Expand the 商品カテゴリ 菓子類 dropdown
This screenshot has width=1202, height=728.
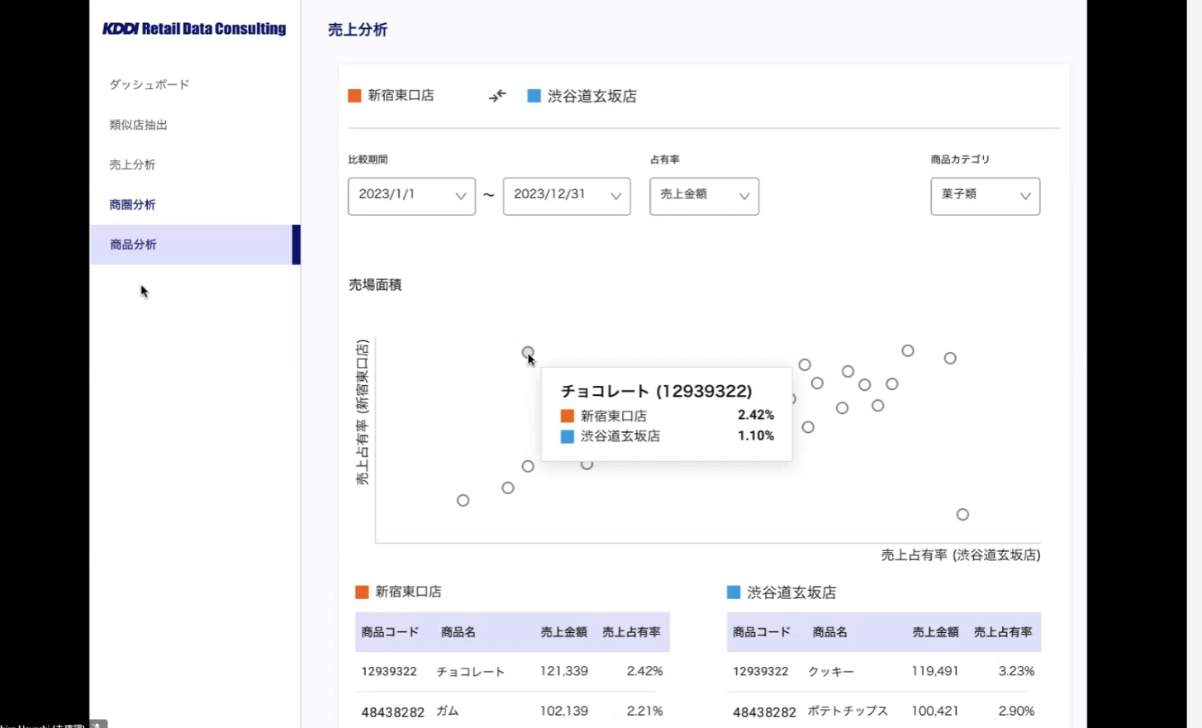tap(985, 196)
